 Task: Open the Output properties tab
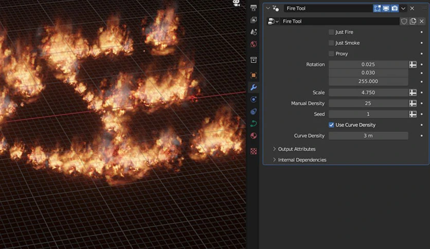point(254,8)
